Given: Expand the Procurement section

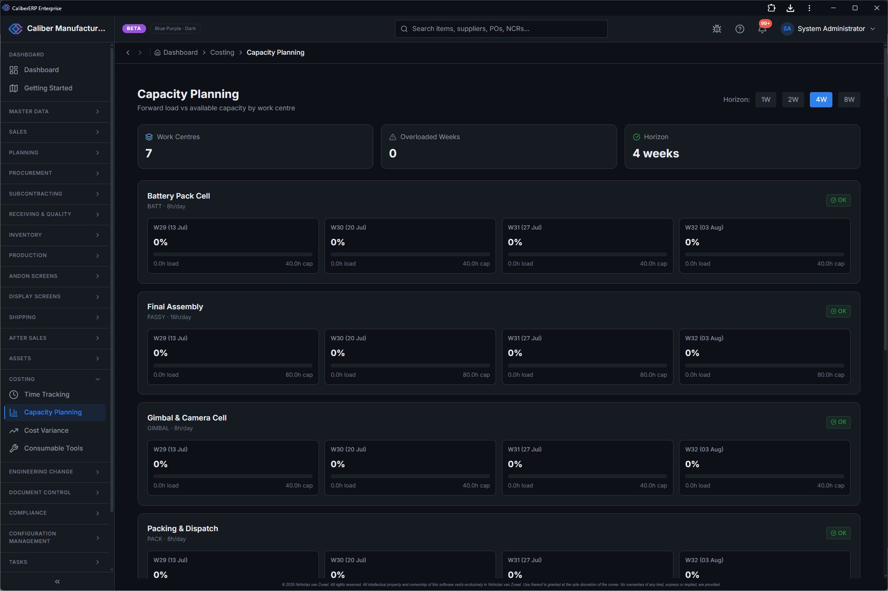Looking at the screenshot, I should point(55,173).
